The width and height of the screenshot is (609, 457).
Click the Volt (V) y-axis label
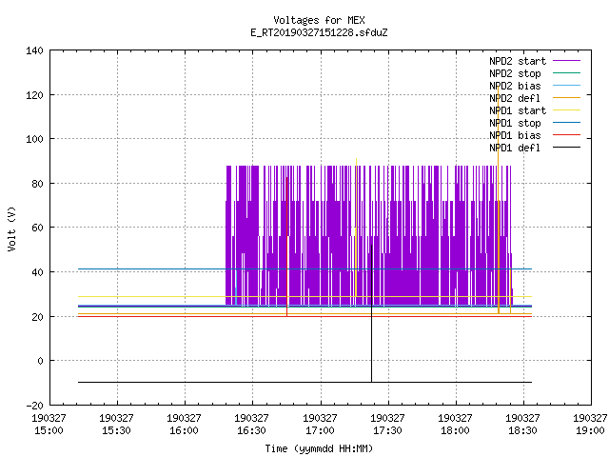pos(11,228)
